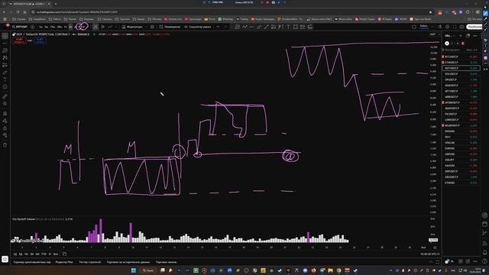Select the measure ruler tool

[5, 97]
